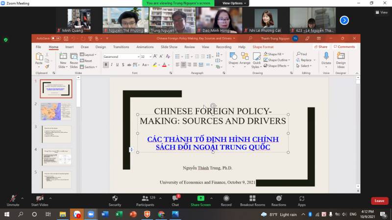392x220 pixels.
Task: Click the Comments button in PowerPoint
Action: pos(344,47)
